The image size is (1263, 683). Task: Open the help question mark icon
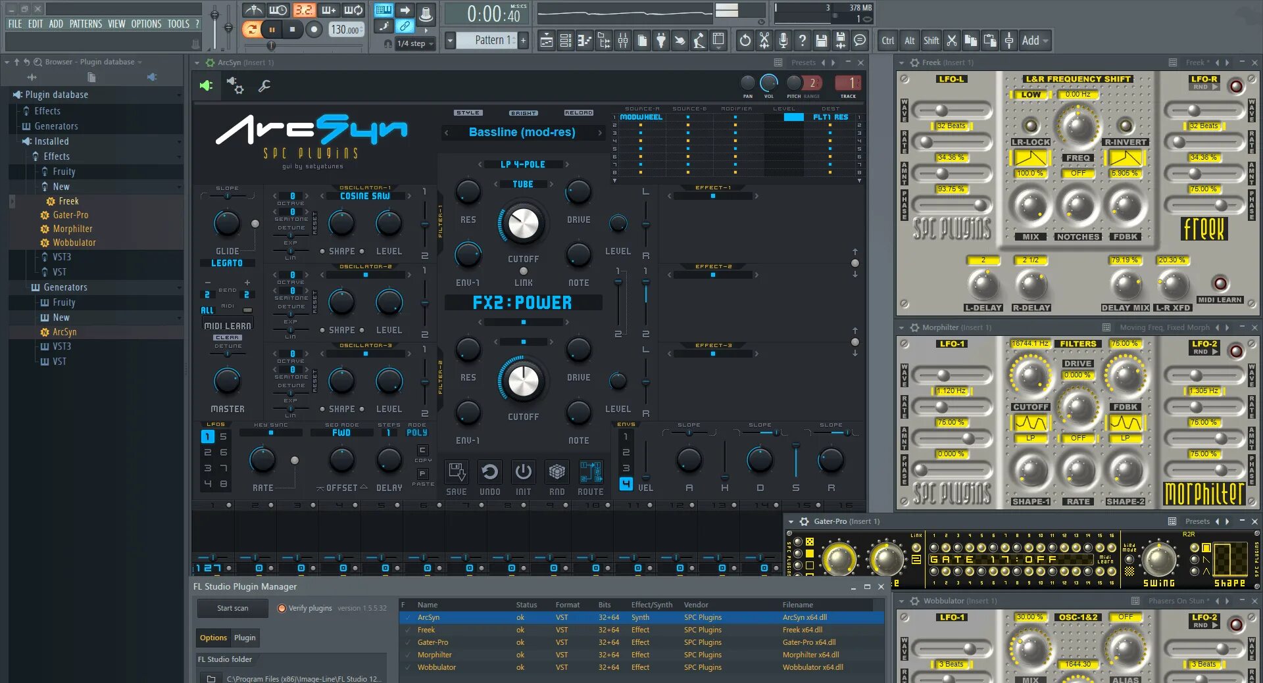coord(802,41)
